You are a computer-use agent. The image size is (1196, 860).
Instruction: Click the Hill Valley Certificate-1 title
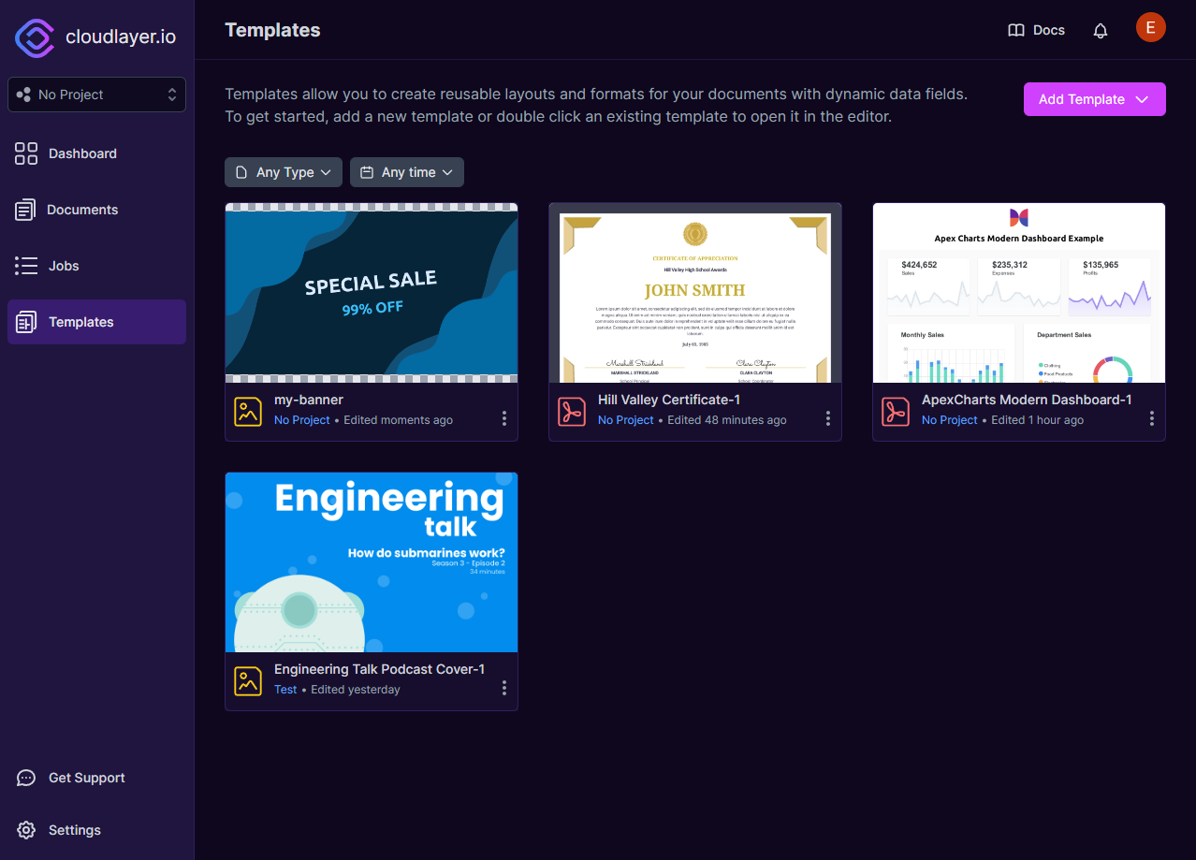669,400
